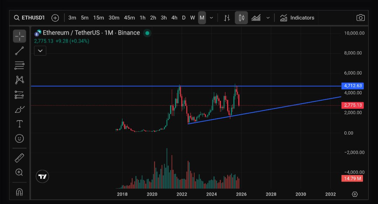Click the Ethereum / TetherUS chart title

91,33
